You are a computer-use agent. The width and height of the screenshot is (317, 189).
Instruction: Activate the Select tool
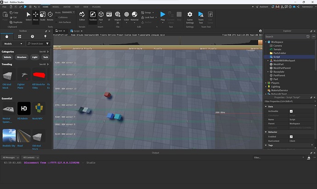pos(28,16)
